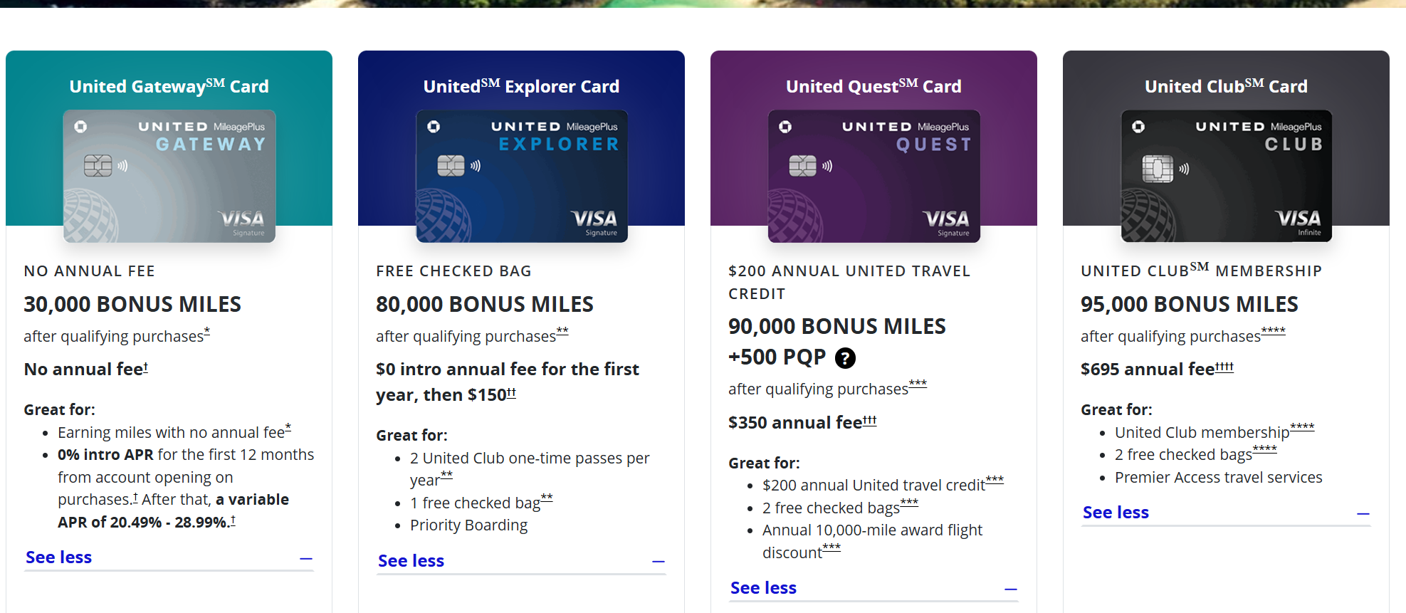Click minus icon beside Explorer See less
Screen dimensions: 1406x613
(659, 562)
